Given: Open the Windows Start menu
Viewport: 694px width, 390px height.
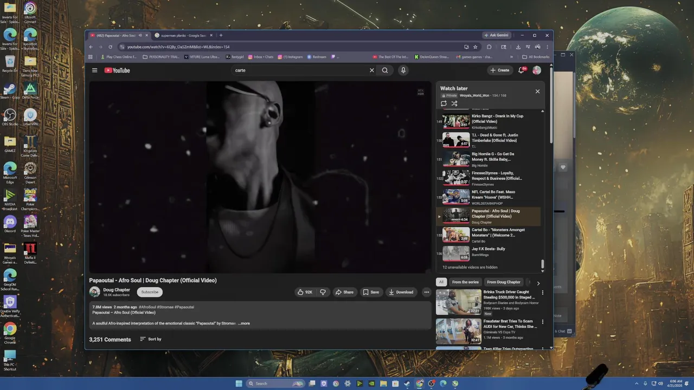Looking at the screenshot, I should pos(239,383).
